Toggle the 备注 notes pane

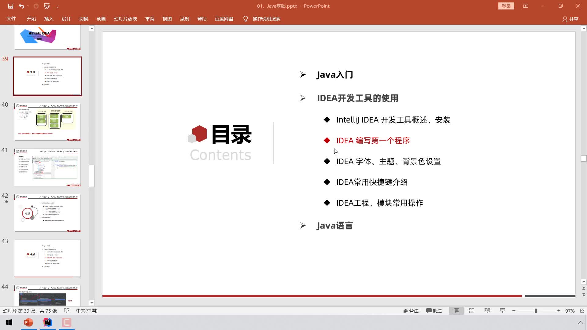coord(411,311)
